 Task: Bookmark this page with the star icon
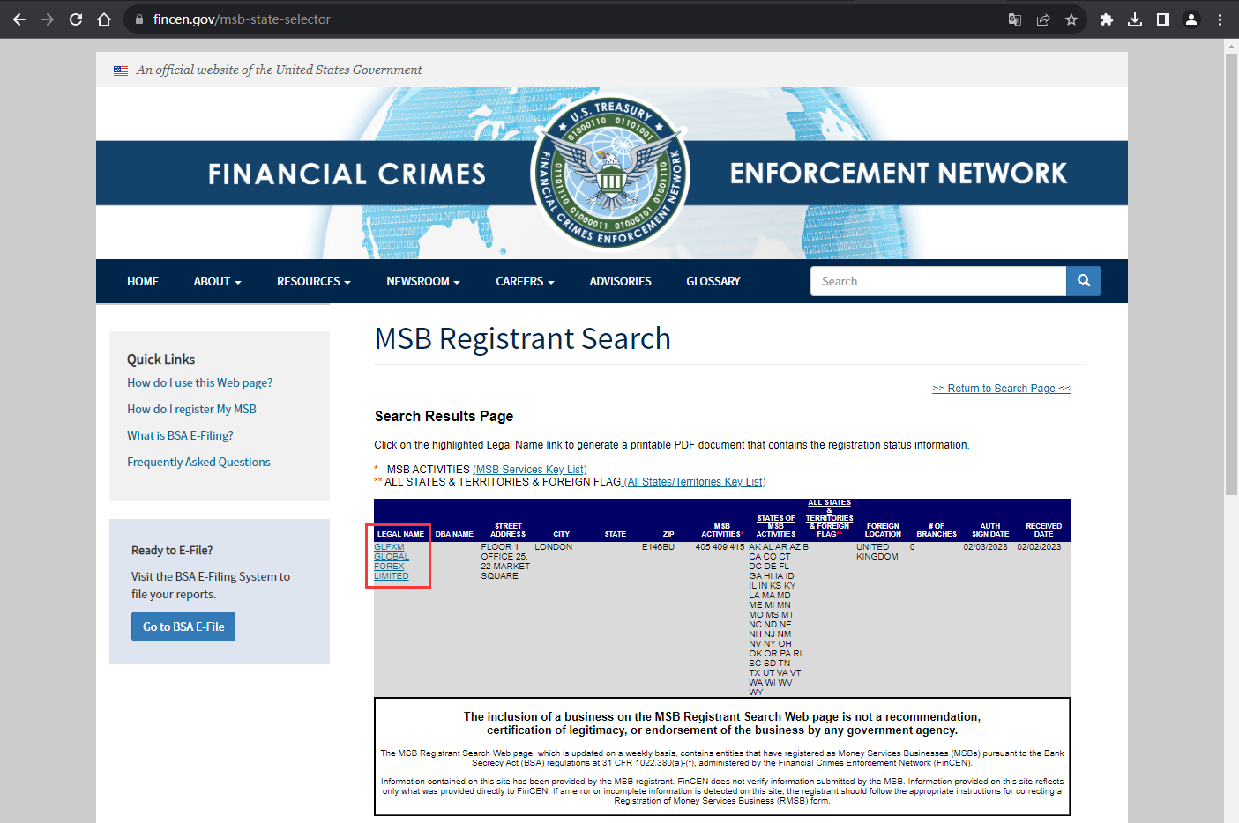pyautogui.click(x=1071, y=19)
